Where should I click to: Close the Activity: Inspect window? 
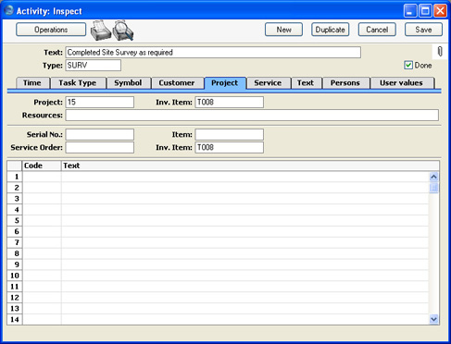pyautogui.click(x=440, y=11)
